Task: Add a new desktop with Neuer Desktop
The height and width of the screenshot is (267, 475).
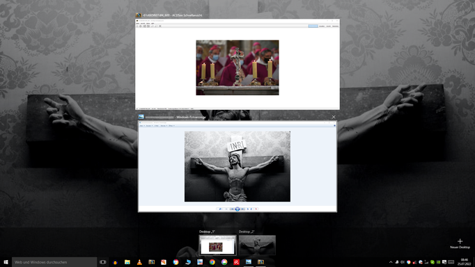Action: [x=460, y=243]
